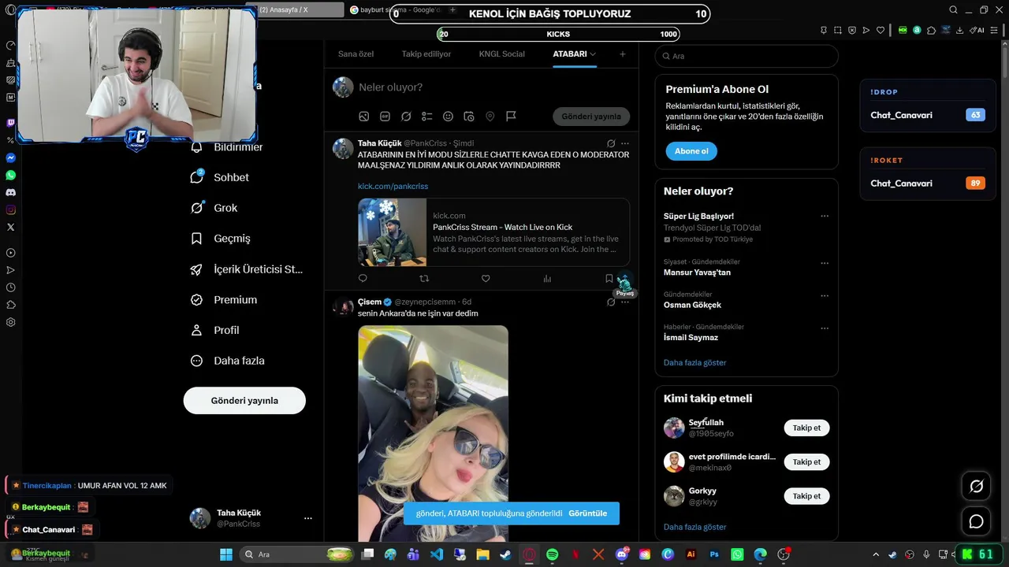The height and width of the screenshot is (567, 1009).
Task: Open the floating messages button
Action: 976,521
